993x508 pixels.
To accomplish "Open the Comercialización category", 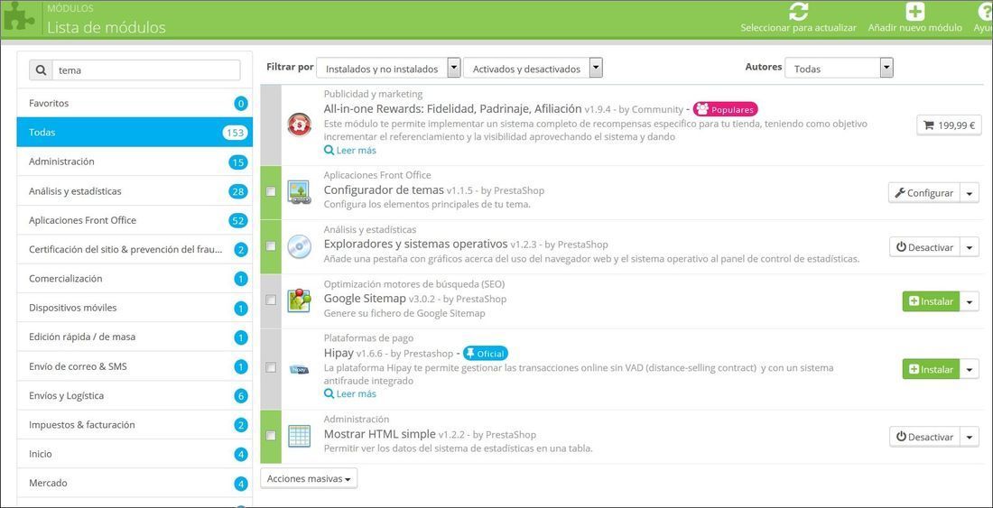I will (x=135, y=278).
